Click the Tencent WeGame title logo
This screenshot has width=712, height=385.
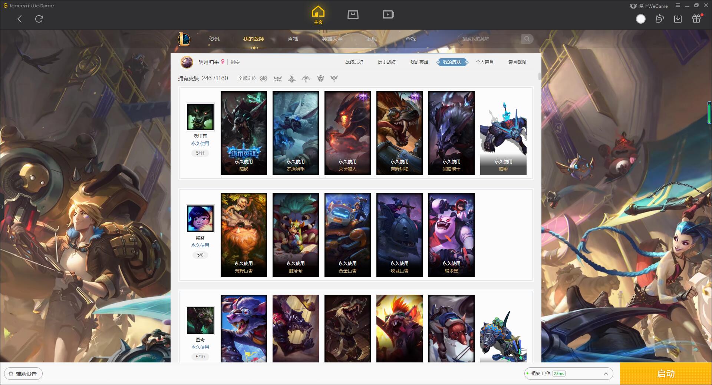coord(29,6)
